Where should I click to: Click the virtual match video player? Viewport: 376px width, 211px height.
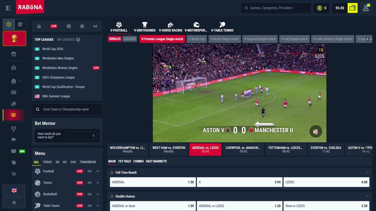239,93
